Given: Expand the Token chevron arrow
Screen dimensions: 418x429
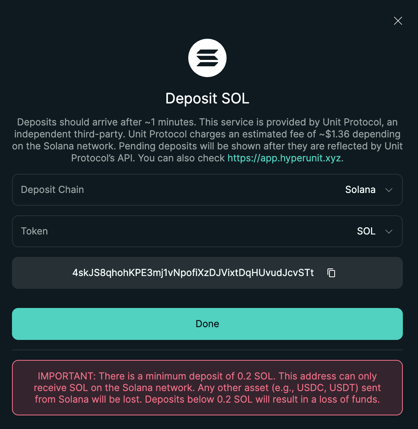Looking at the screenshot, I should (x=389, y=231).
